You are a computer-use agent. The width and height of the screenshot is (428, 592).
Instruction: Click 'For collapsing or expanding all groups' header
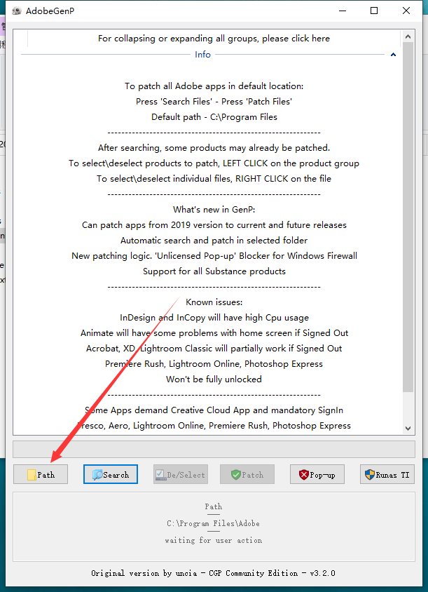tap(214, 39)
